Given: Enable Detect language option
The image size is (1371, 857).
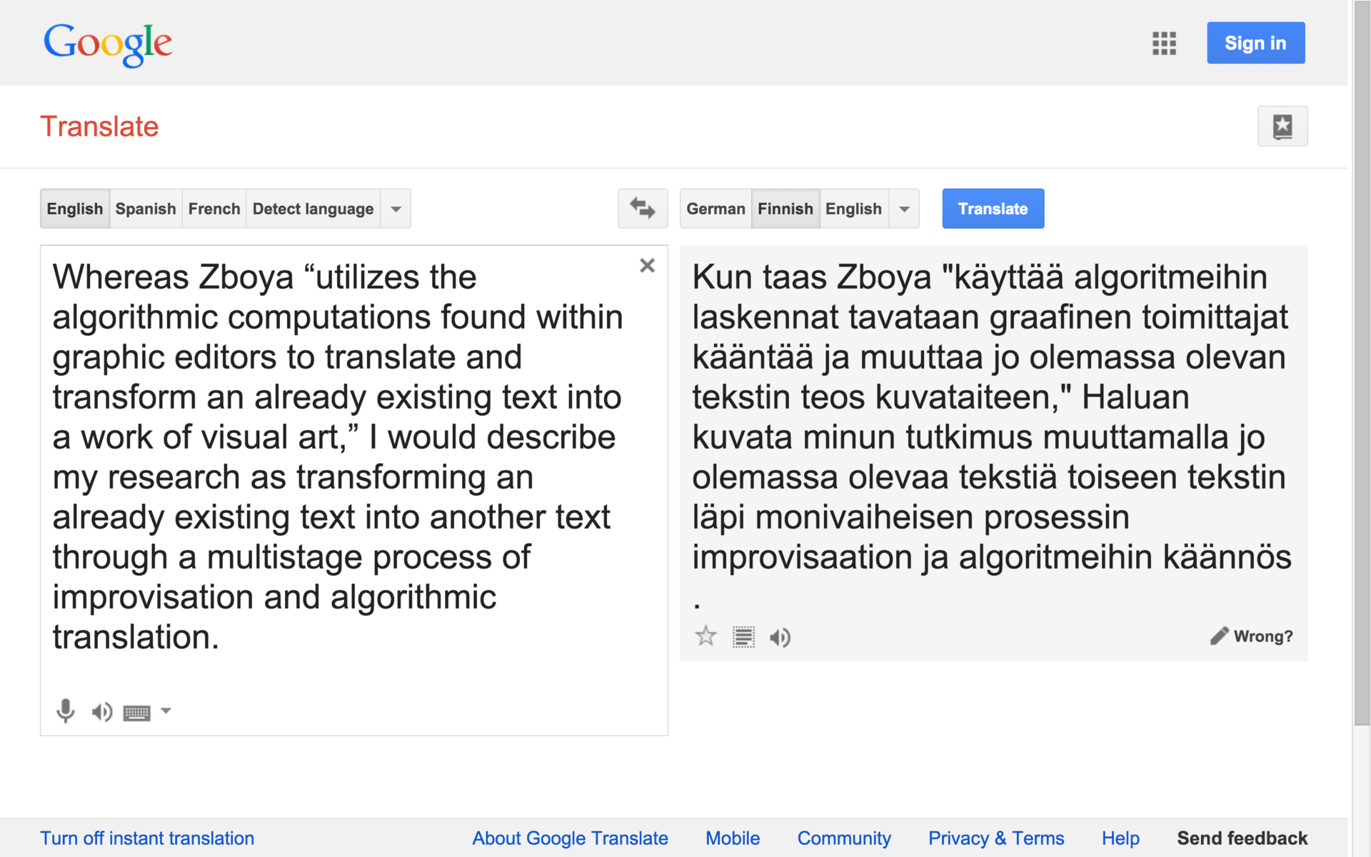Looking at the screenshot, I should click(313, 209).
